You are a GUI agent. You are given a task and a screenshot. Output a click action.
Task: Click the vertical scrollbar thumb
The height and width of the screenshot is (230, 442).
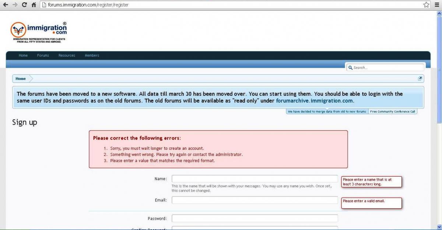(x=439, y=70)
